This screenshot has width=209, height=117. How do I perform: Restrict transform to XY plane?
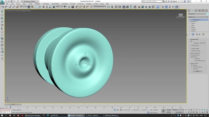click(x=173, y=7)
